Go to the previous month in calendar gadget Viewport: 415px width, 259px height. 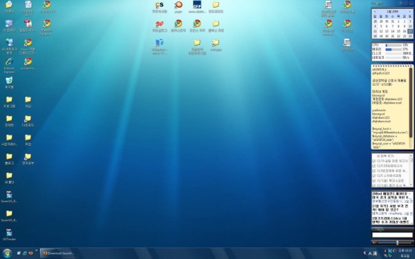[375, 12]
